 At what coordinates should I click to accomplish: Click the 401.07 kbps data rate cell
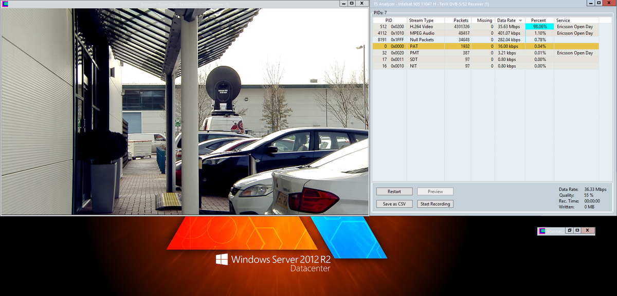pos(510,33)
